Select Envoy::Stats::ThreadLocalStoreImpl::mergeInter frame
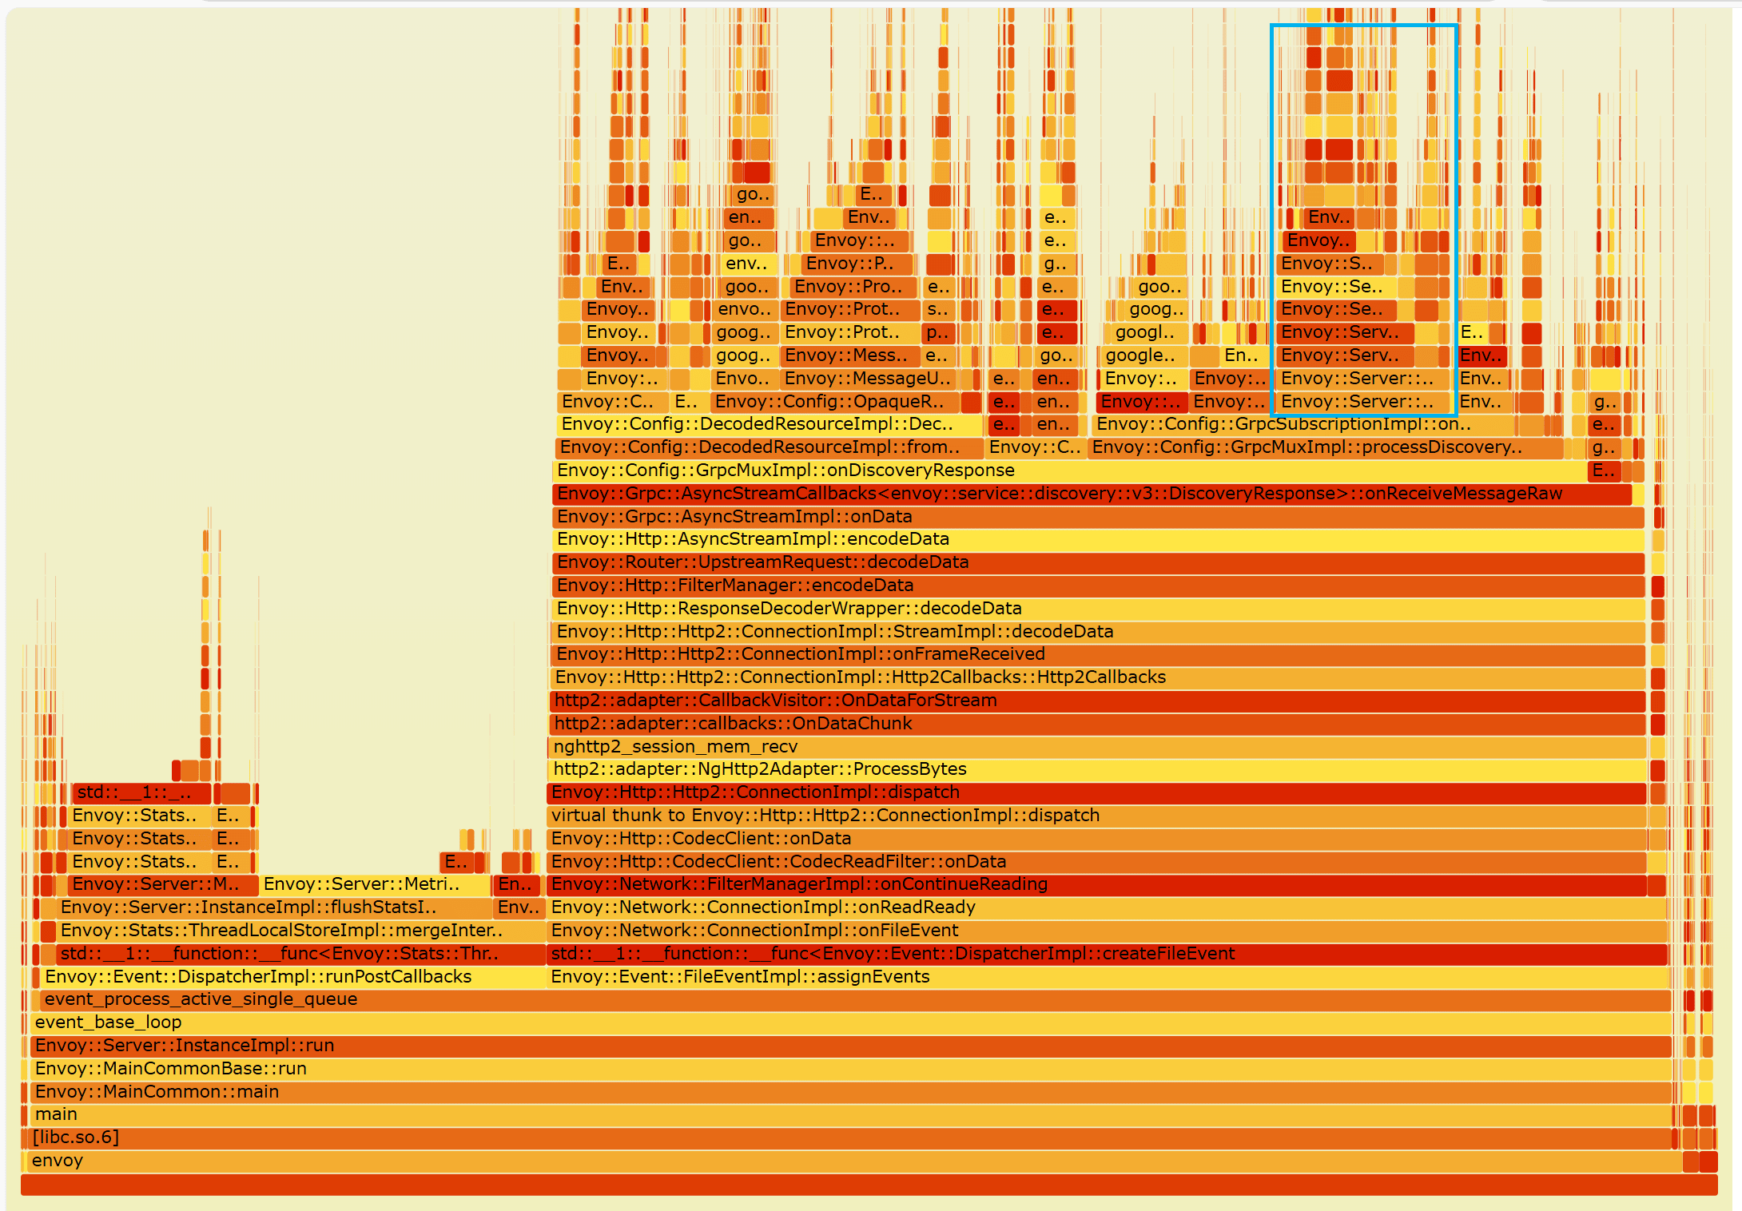The width and height of the screenshot is (1742, 1211). 280,930
